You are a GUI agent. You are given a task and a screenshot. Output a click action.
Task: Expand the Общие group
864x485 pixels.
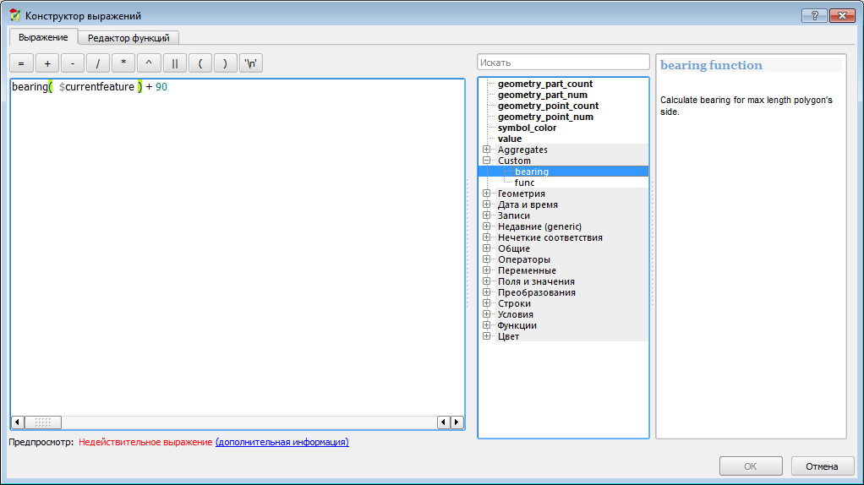point(487,248)
